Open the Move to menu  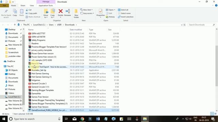click(46, 14)
